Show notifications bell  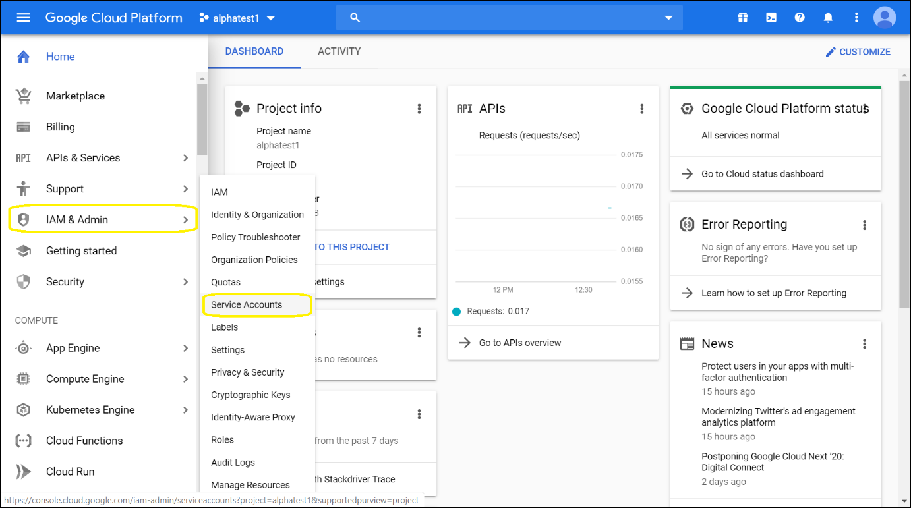point(828,18)
